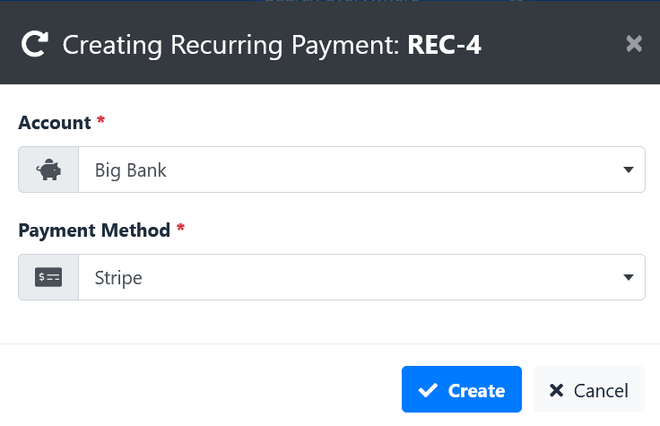Expand the Payment Method dropdown arrow

click(x=628, y=277)
